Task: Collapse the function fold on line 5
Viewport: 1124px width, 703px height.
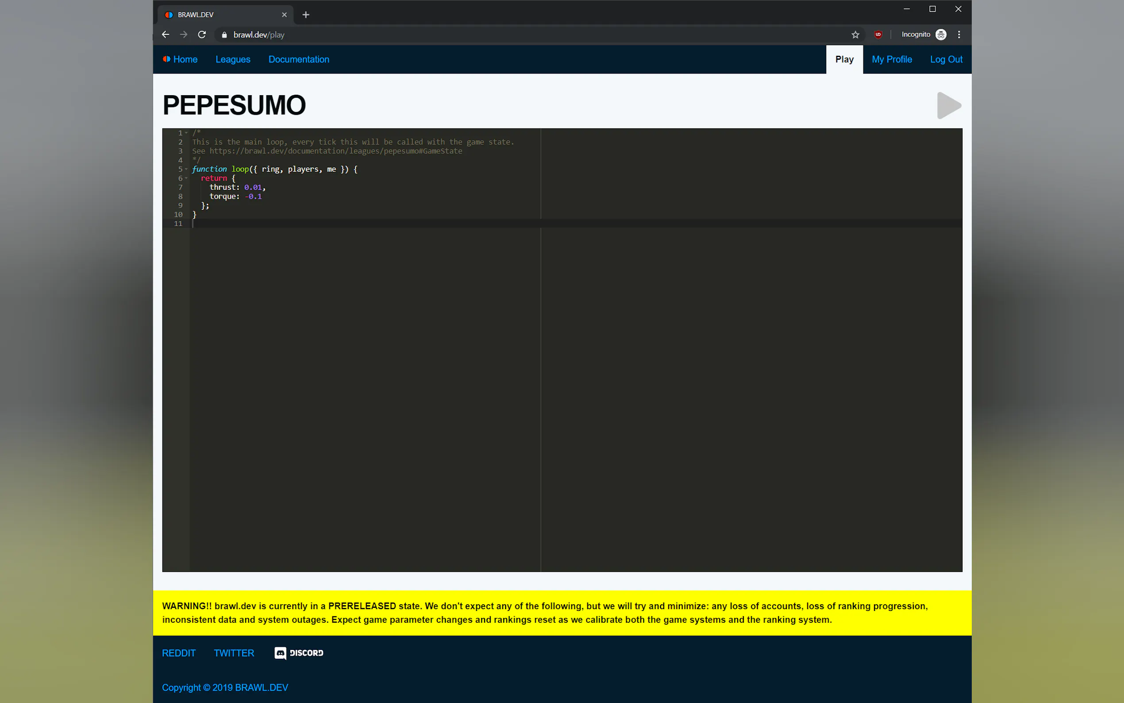Action: 186,169
